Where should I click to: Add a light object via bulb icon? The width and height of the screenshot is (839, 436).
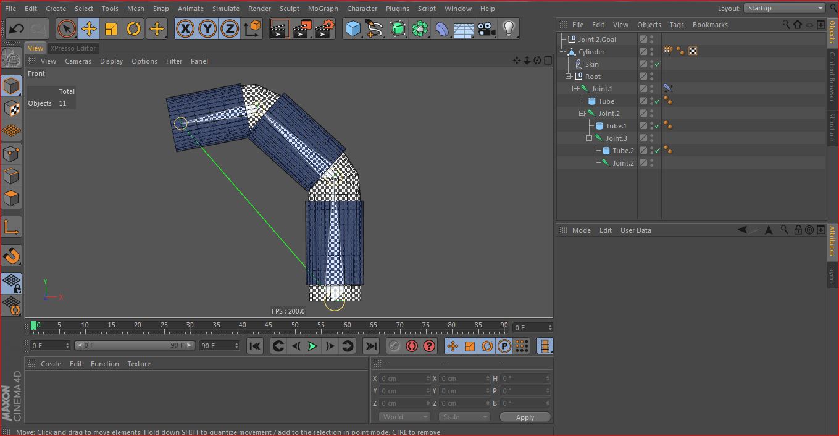(508, 28)
